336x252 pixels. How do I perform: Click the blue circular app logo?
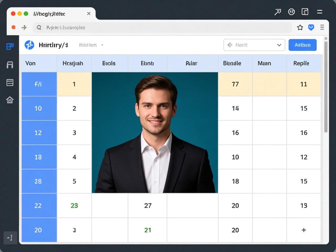click(29, 45)
